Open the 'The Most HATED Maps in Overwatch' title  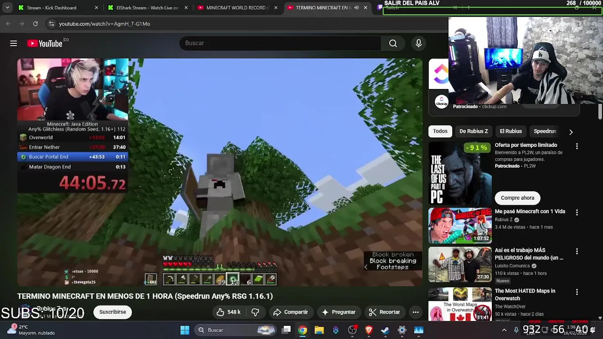click(x=525, y=295)
